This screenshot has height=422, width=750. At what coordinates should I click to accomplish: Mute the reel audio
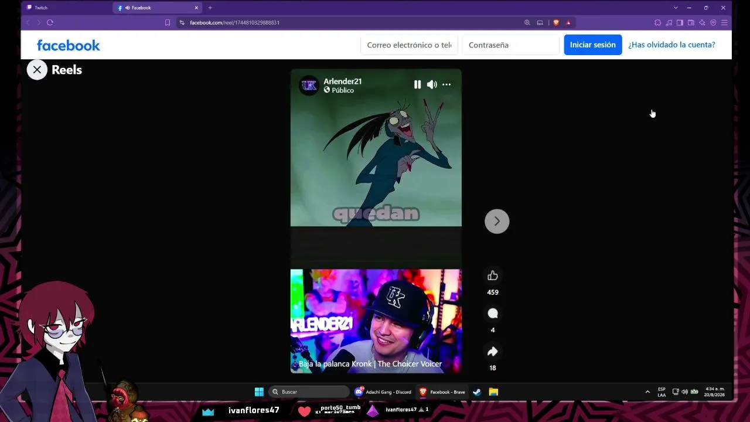[432, 84]
